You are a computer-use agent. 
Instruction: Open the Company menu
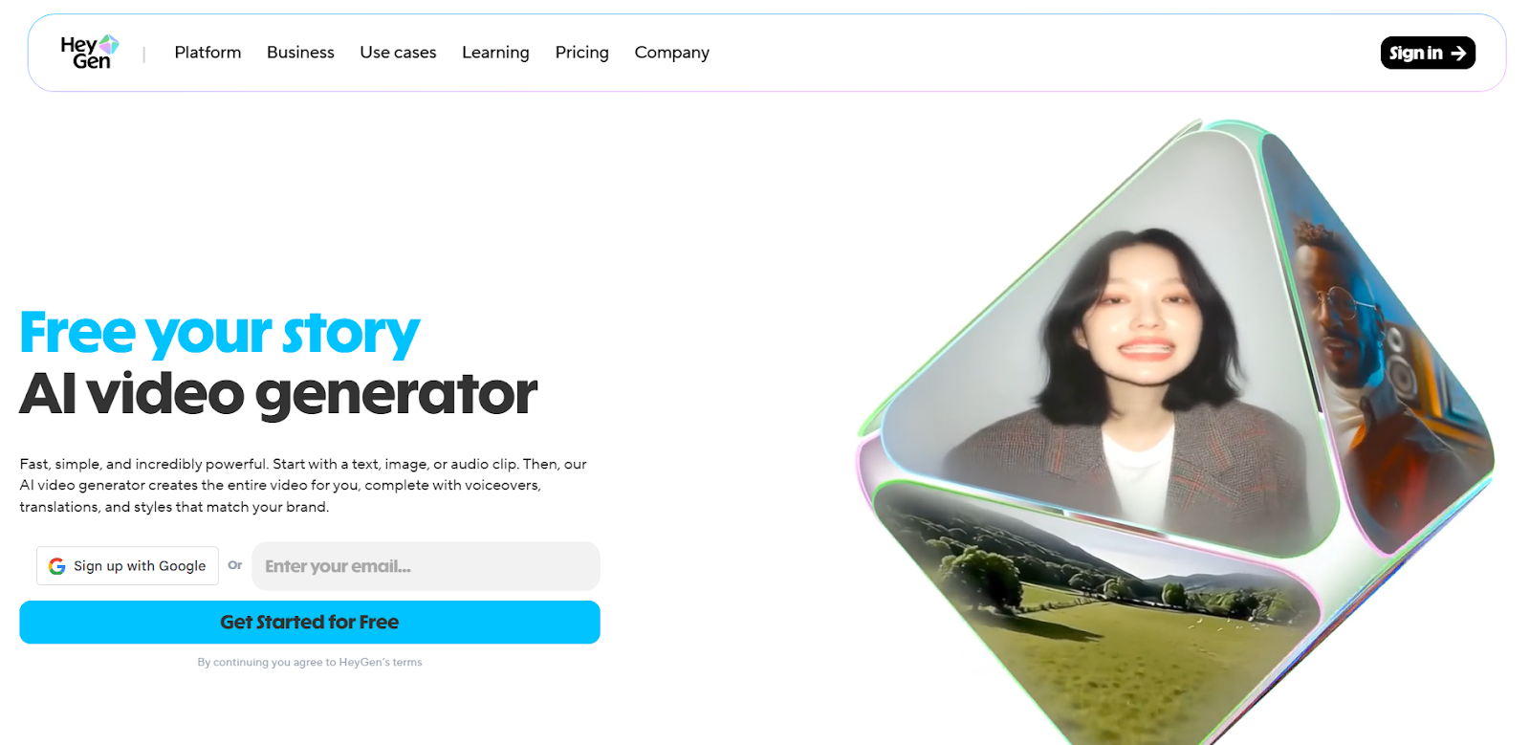(x=671, y=53)
